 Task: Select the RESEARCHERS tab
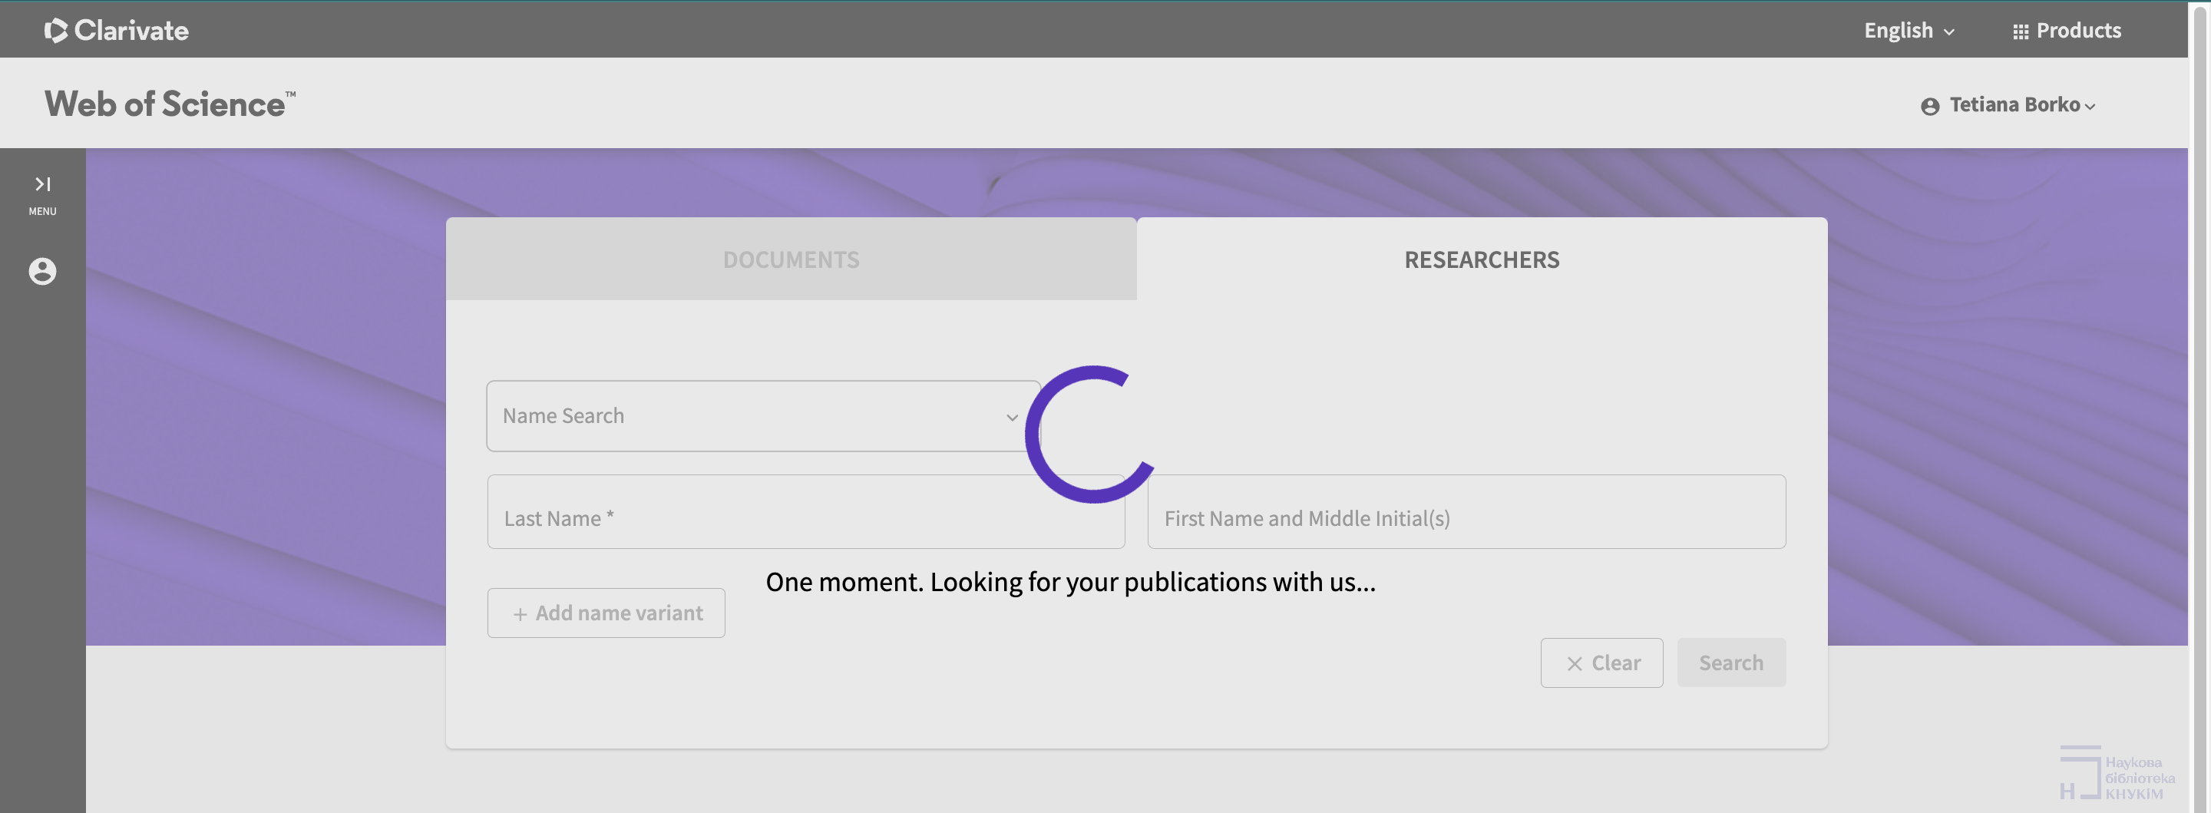pos(1482,259)
